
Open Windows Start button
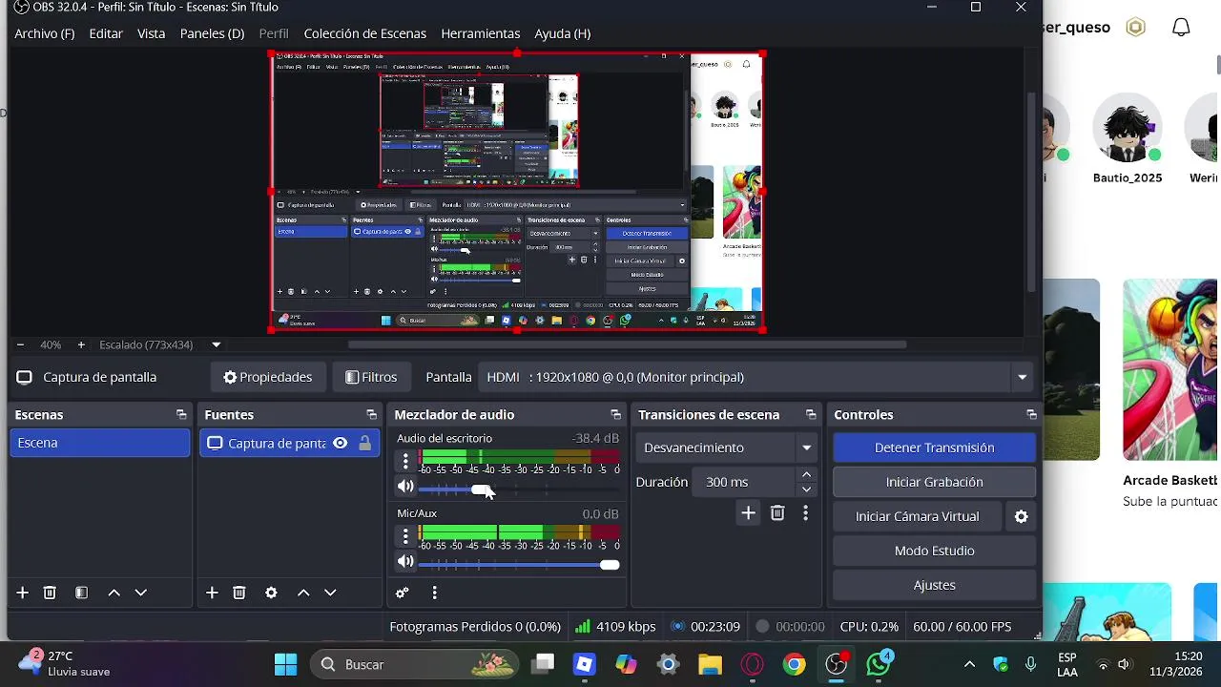coord(285,664)
